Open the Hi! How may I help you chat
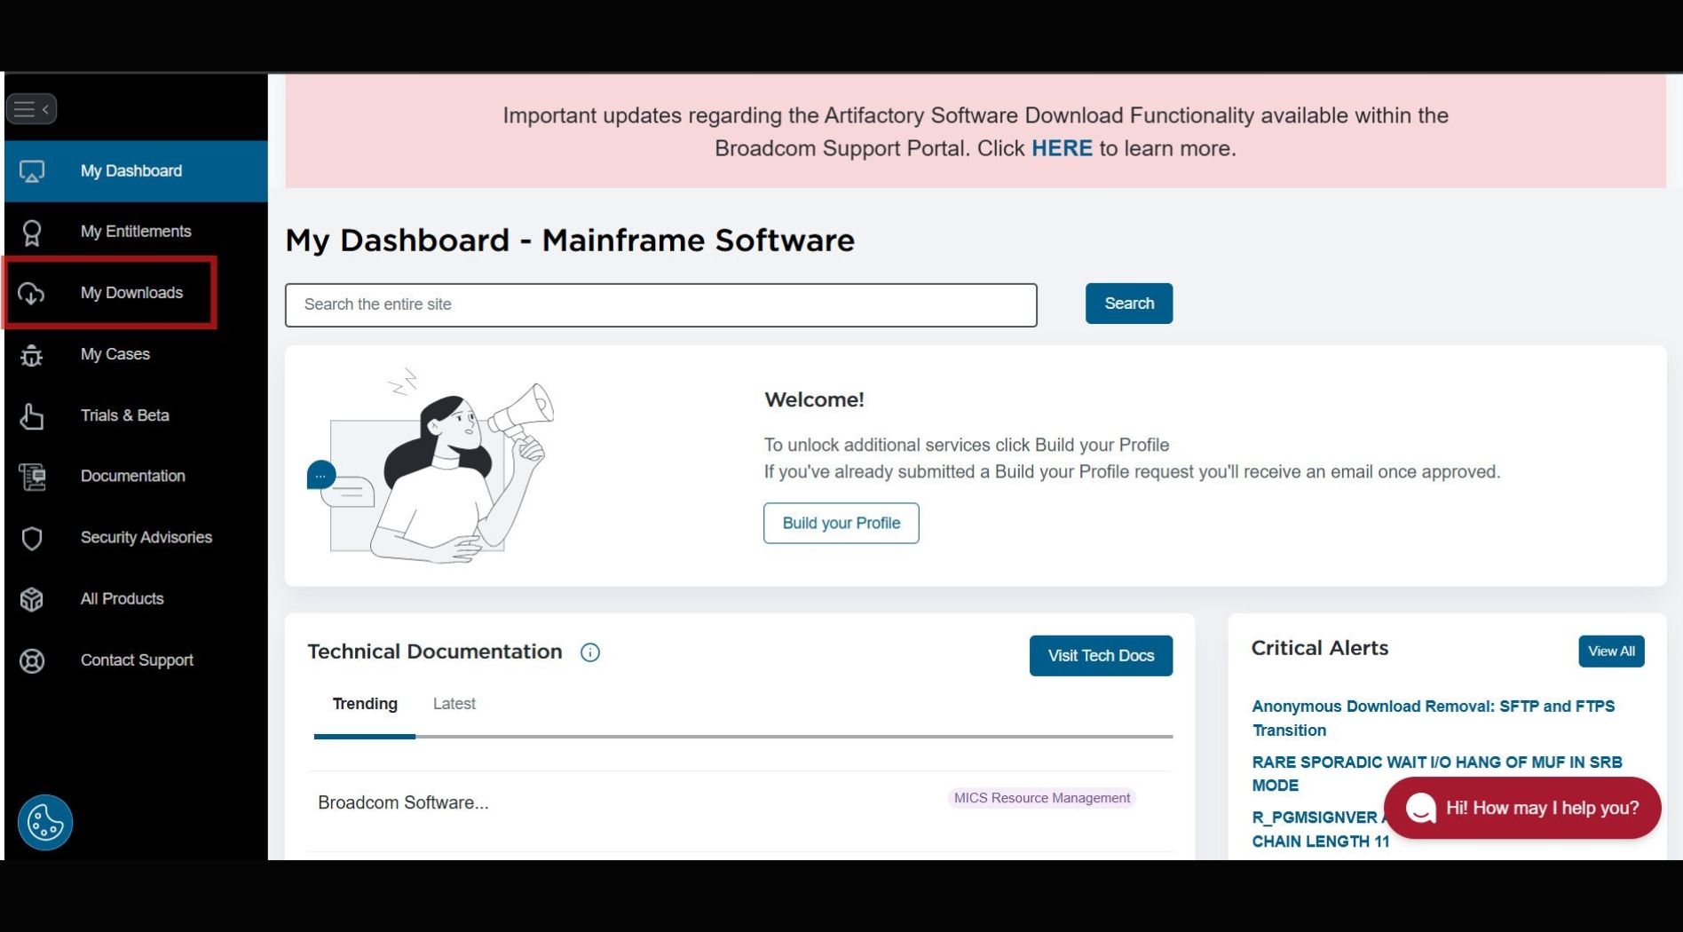 pyautogui.click(x=1522, y=808)
